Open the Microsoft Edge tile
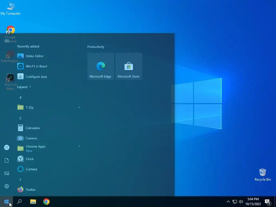Screen dimensions: 276x207 (x=101, y=66)
